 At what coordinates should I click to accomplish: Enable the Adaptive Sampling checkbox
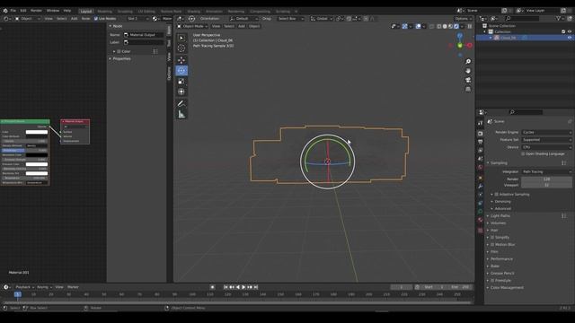tap(497, 194)
